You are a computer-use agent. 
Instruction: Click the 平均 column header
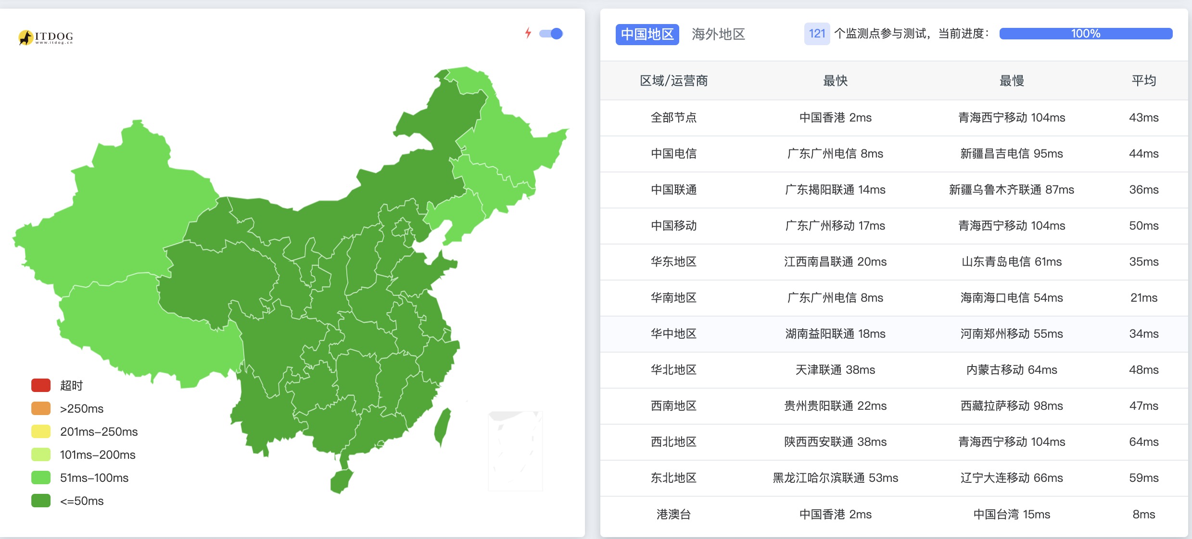[1143, 81]
